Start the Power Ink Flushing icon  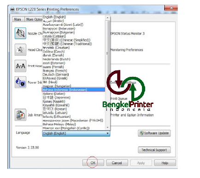click(x=20, y=82)
